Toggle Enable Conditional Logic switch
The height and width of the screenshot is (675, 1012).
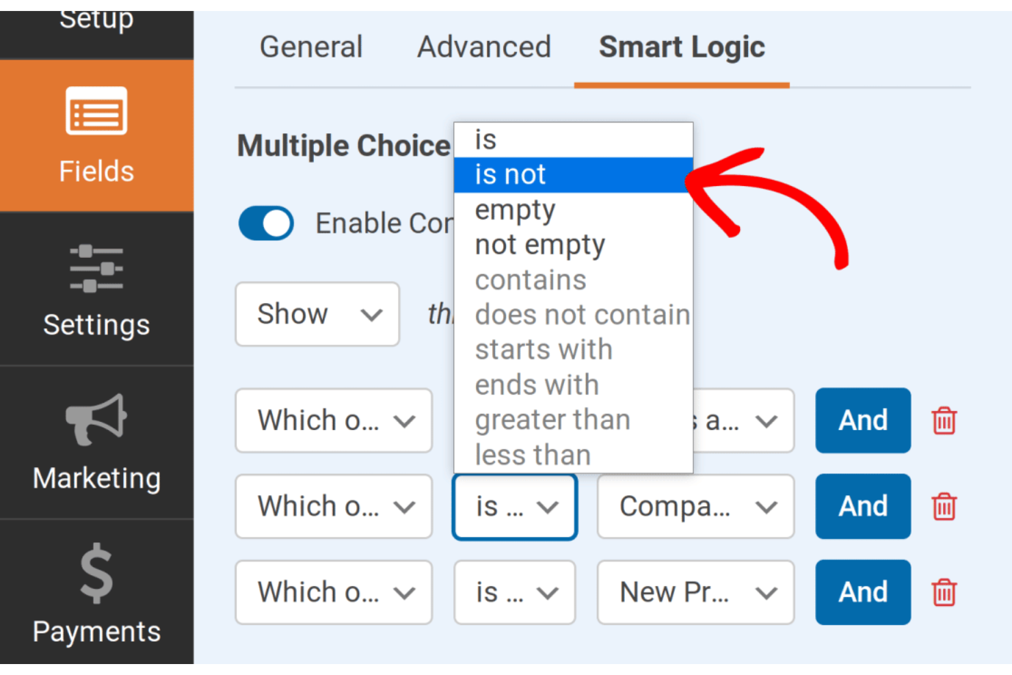coord(266,224)
